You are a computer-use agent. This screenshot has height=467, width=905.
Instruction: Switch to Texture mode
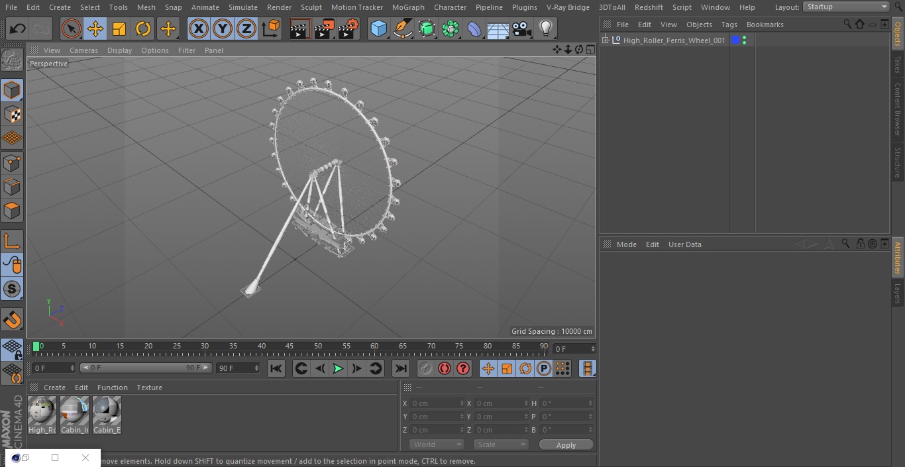12,115
